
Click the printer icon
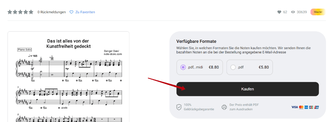[x=224, y=107]
